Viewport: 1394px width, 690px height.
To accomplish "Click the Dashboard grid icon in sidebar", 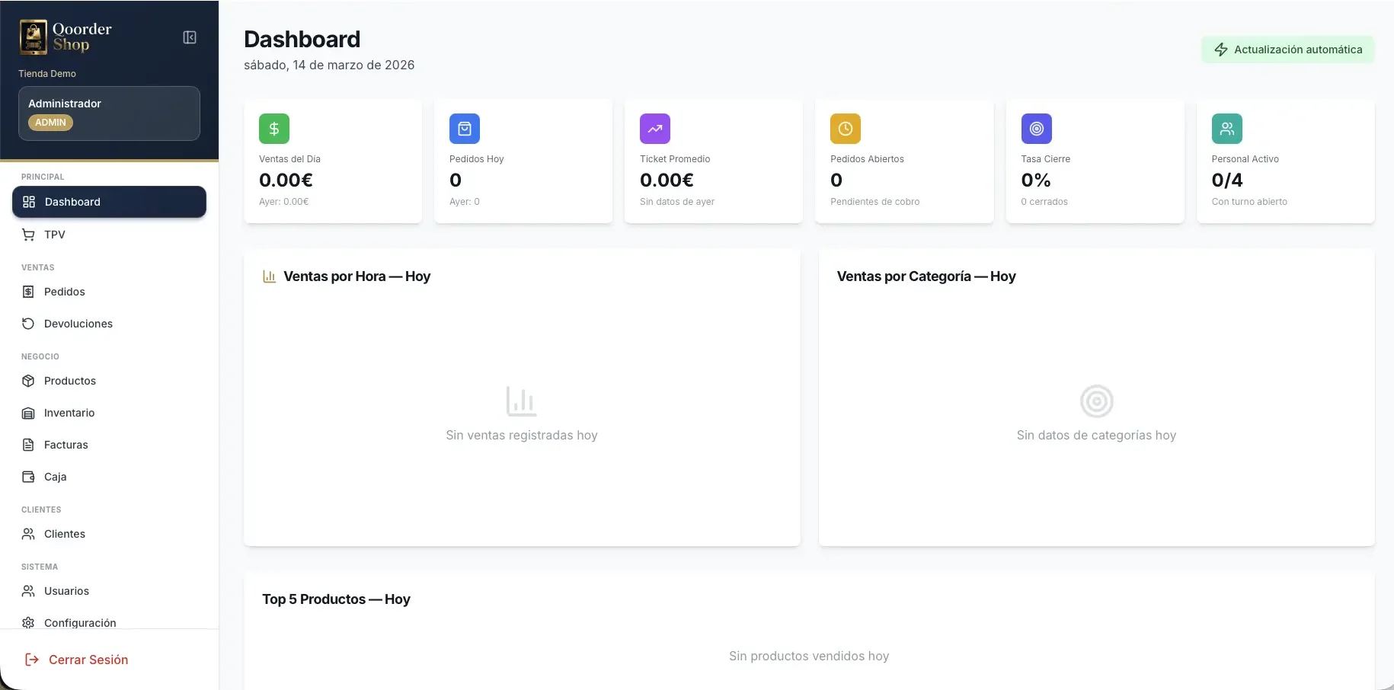I will click(x=29, y=202).
